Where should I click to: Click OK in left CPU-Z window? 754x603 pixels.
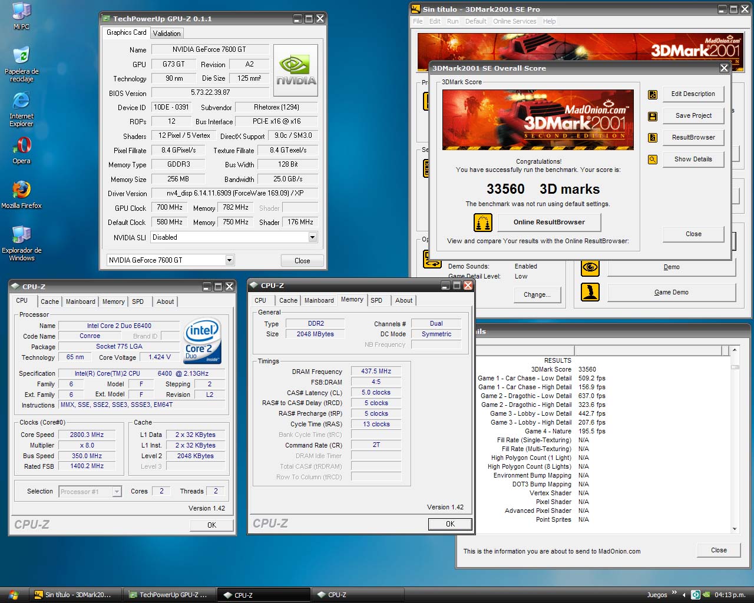[211, 525]
